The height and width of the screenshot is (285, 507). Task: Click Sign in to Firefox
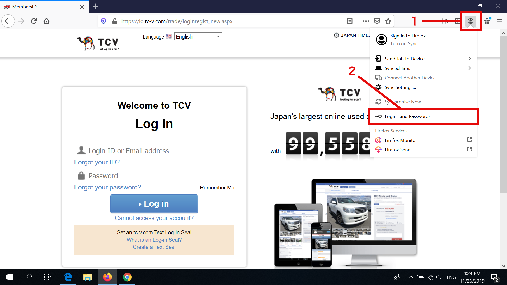click(x=424, y=39)
